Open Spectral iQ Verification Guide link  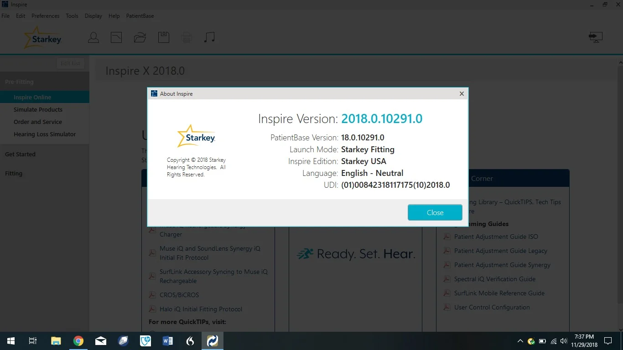(495, 279)
